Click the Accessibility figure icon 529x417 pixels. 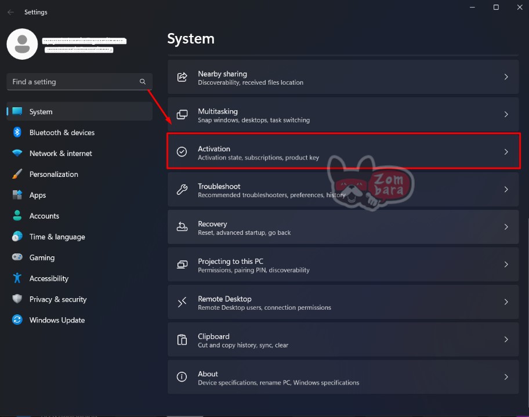pyautogui.click(x=17, y=278)
